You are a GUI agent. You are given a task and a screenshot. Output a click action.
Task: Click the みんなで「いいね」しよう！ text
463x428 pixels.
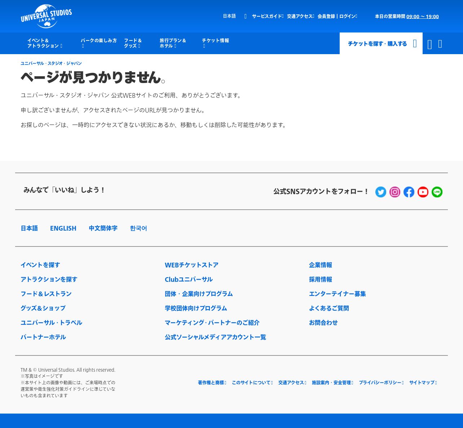tap(64, 190)
